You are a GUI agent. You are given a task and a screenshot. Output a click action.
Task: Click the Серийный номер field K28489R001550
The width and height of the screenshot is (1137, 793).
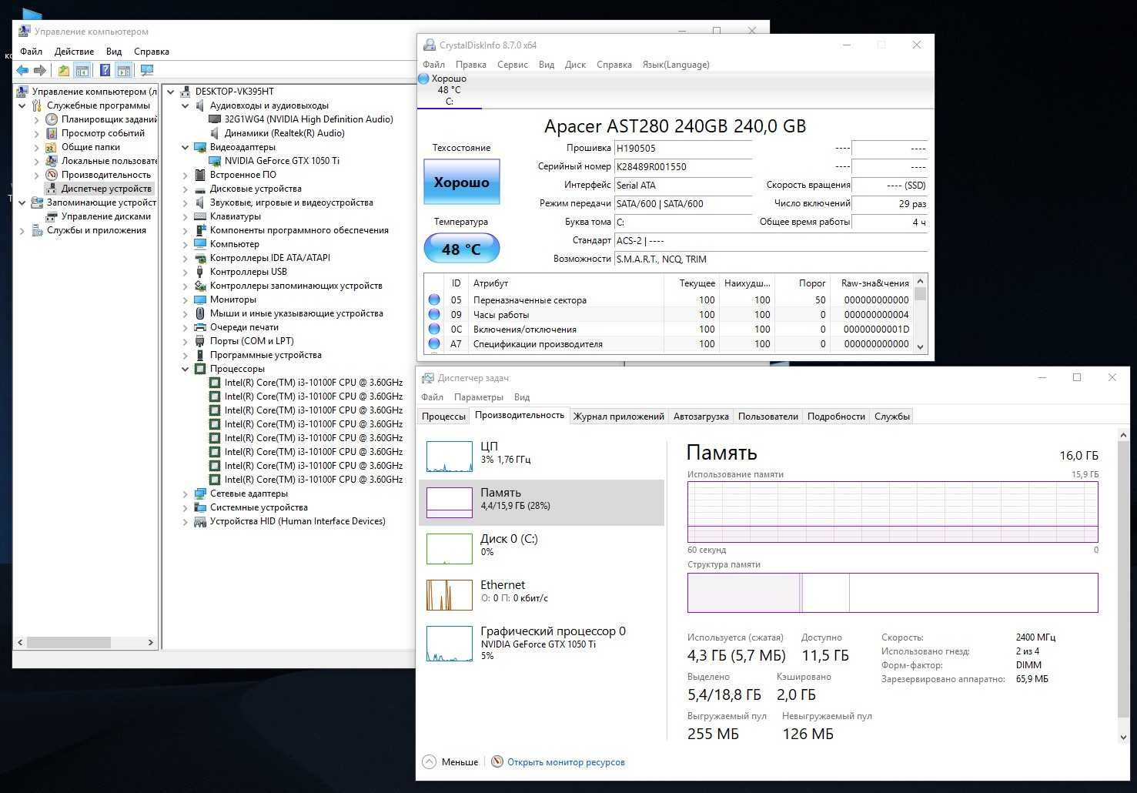pyautogui.click(x=683, y=166)
